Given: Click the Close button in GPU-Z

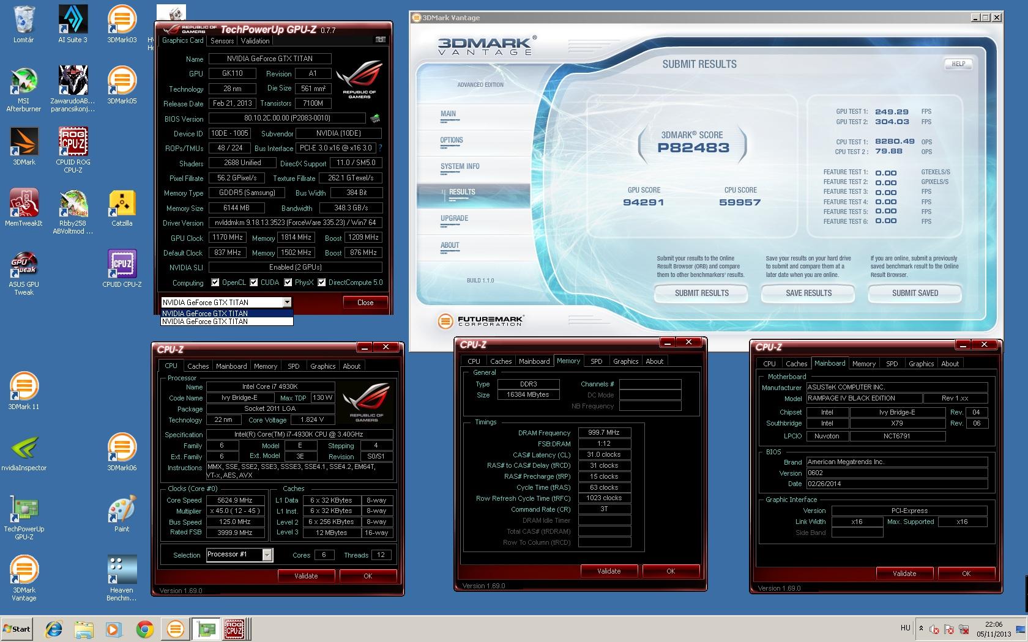Looking at the screenshot, I should point(365,303).
